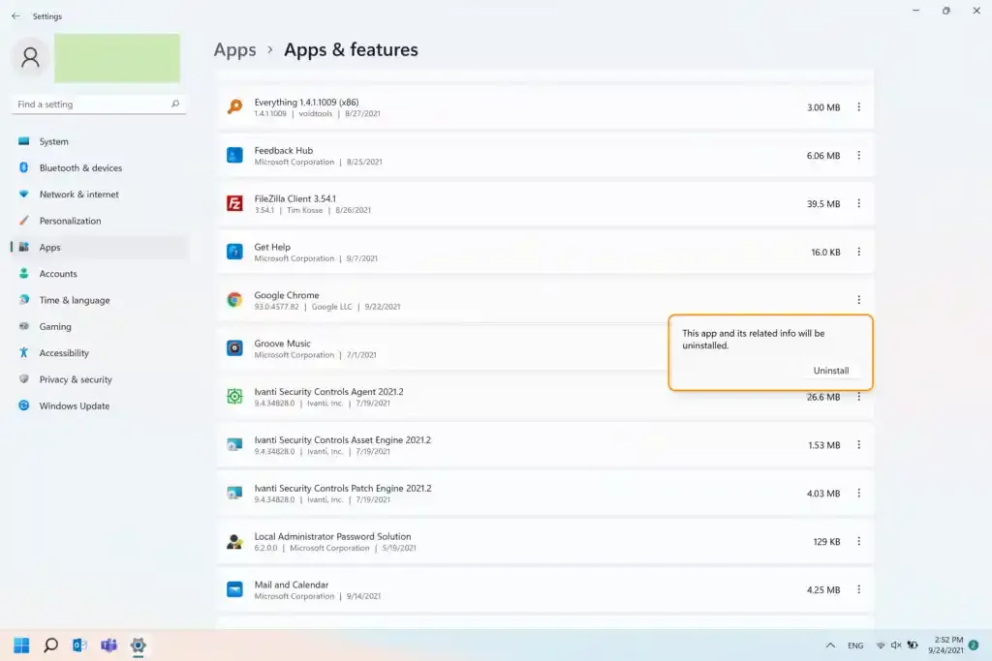
Task: Confirm Uninstall in the popup
Action: tap(830, 371)
